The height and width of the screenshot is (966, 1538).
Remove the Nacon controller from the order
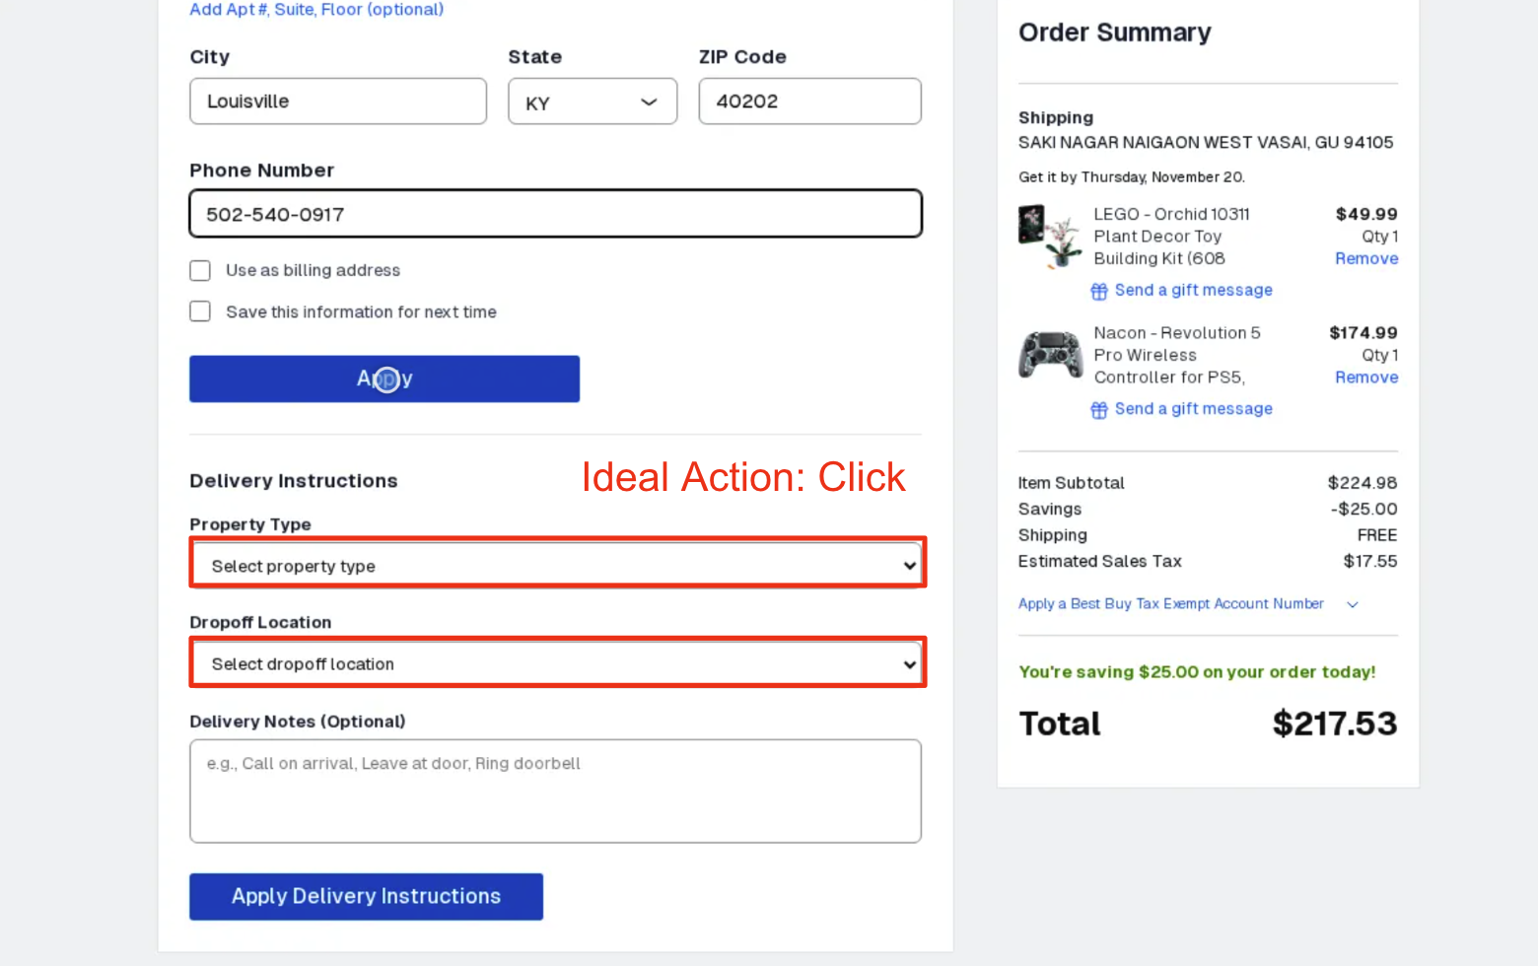1365,377
